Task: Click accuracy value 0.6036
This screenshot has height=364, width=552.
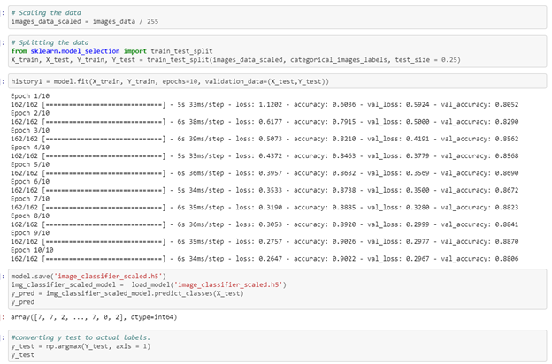Action: pos(344,104)
